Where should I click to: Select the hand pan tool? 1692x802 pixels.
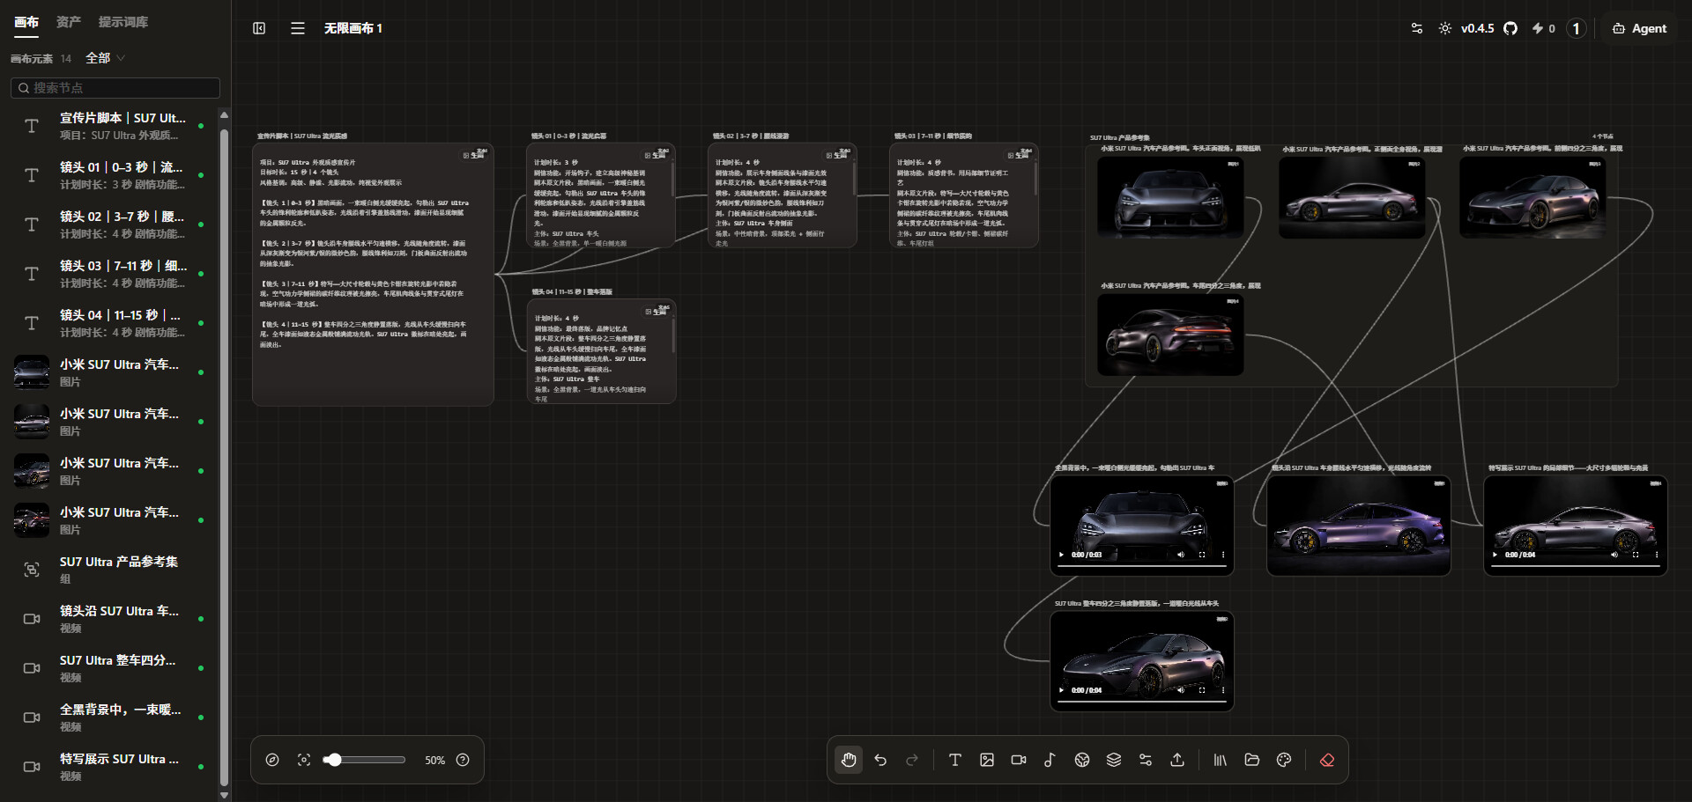[x=849, y=760]
